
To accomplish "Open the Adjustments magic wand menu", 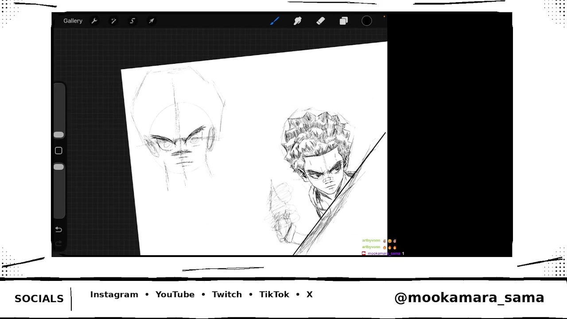I will [x=113, y=21].
